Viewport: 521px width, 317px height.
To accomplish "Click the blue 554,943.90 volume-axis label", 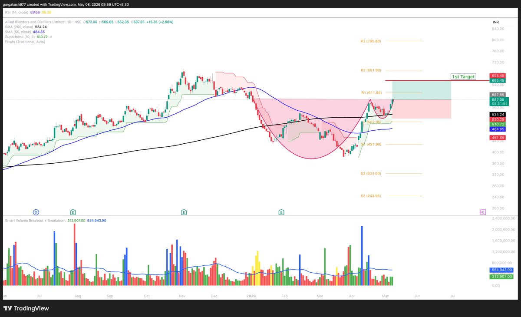I will [x=502, y=270].
